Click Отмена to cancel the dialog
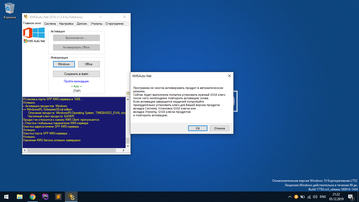The width and height of the screenshot is (359, 202). coord(219,128)
